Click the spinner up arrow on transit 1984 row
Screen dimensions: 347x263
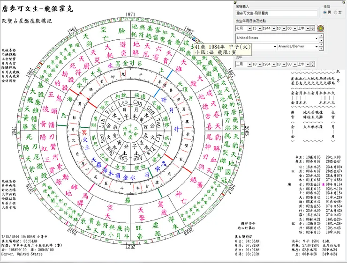pyautogui.click(x=312, y=63)
